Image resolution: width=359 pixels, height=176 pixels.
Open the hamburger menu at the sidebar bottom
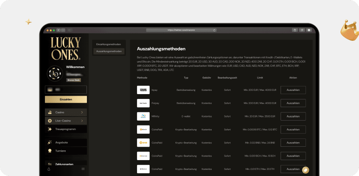[x=83, y=169]
